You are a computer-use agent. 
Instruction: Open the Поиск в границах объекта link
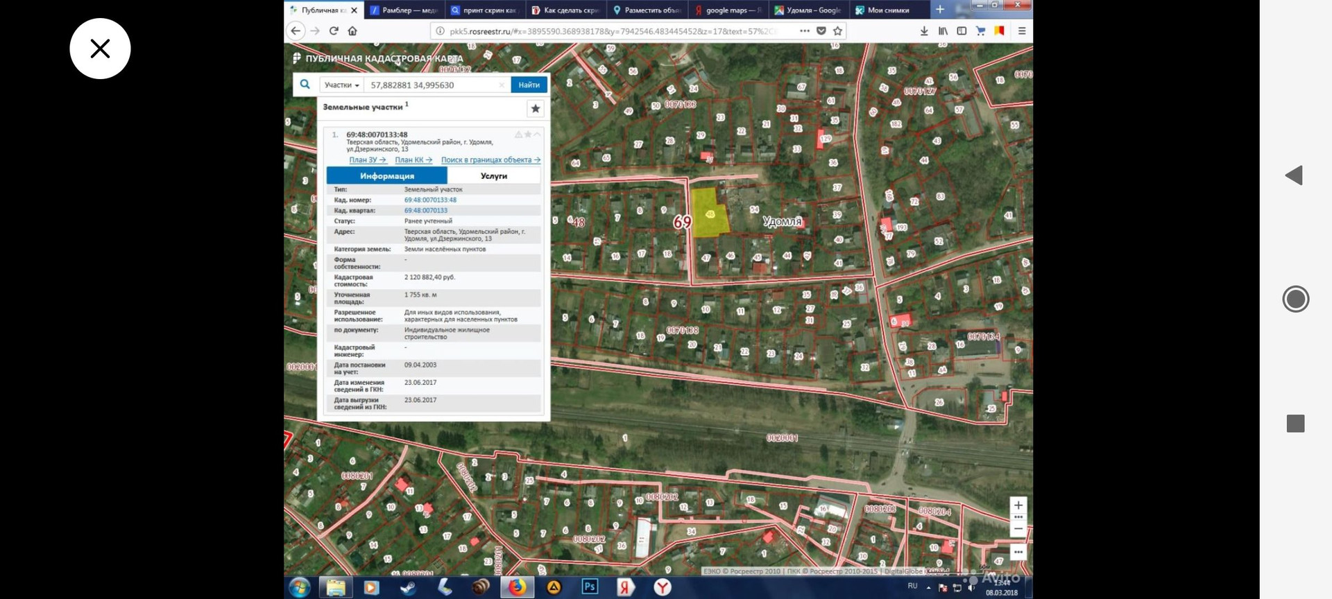coord(490,160)
